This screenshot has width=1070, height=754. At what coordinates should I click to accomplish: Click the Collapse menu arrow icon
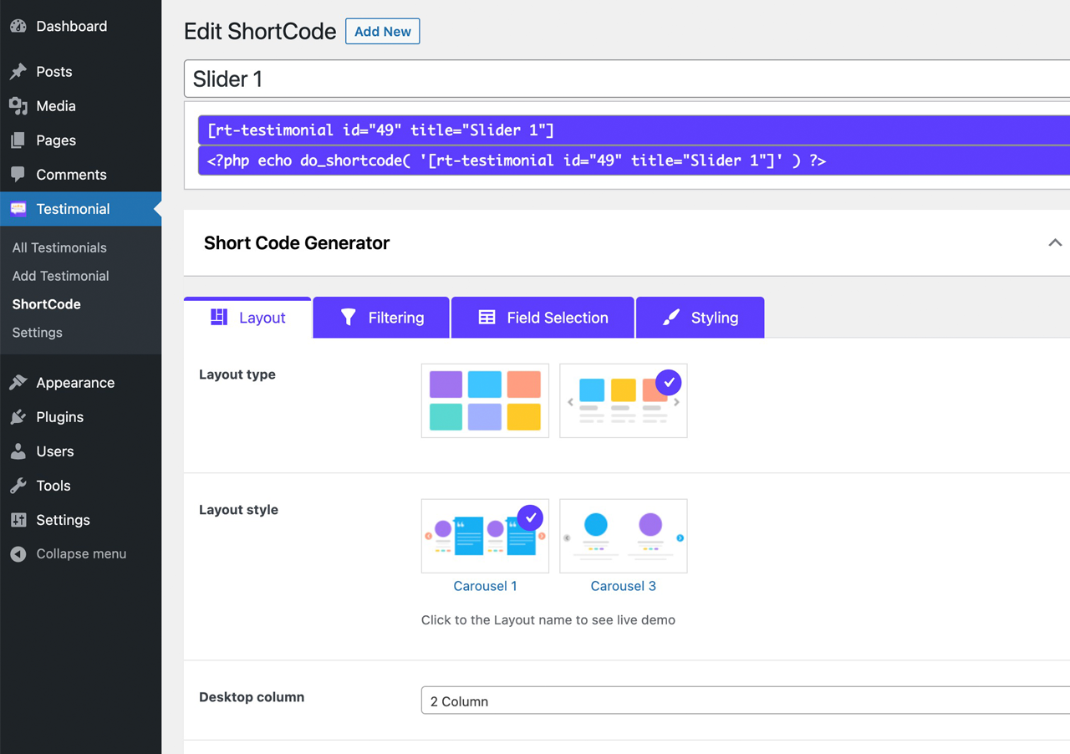click(18, 554)
